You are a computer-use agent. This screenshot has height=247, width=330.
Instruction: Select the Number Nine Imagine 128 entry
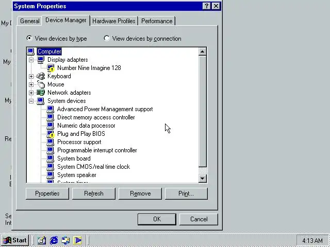(89, 68)
